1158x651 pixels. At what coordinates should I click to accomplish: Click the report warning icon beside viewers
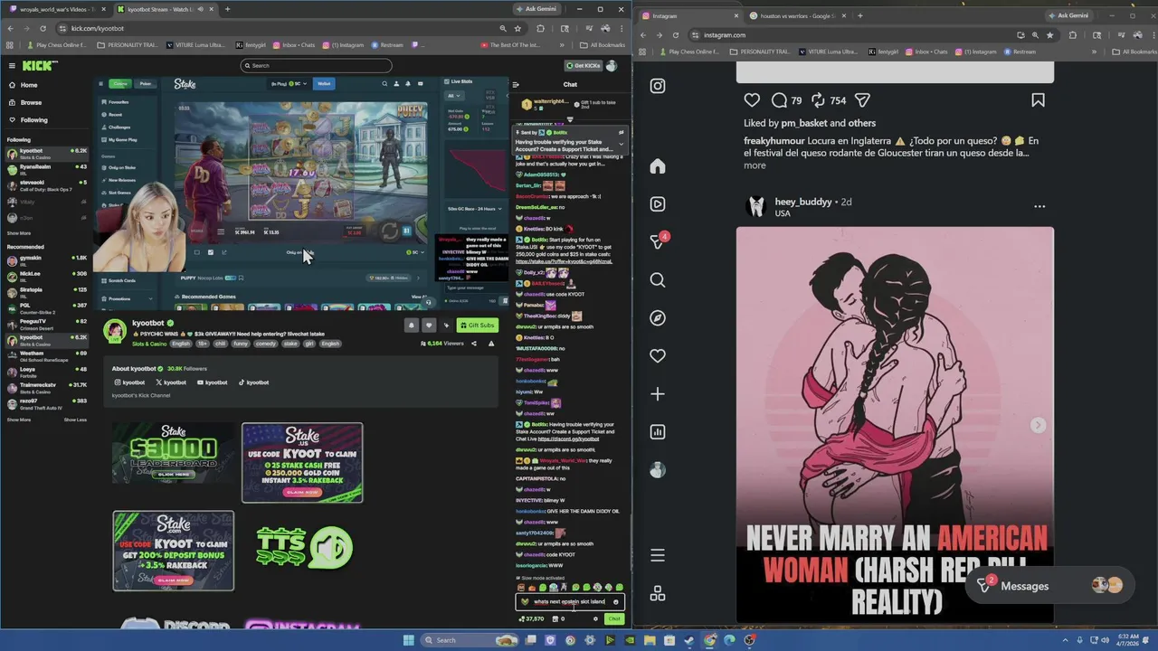(x=491, y=344)
